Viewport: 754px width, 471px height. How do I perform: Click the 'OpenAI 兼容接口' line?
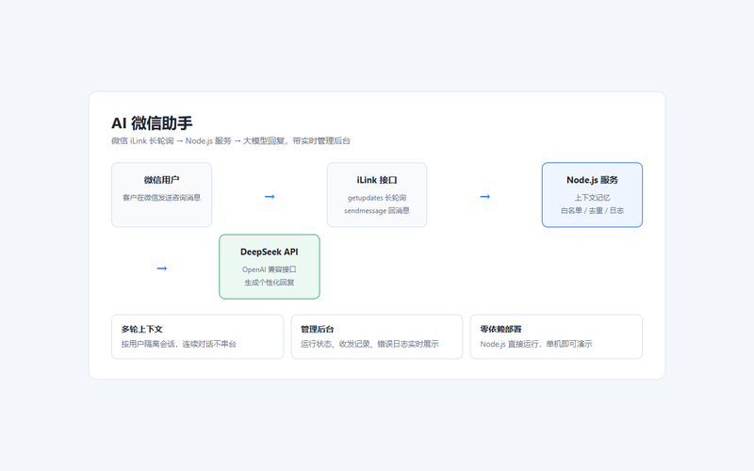click(270, 269)
